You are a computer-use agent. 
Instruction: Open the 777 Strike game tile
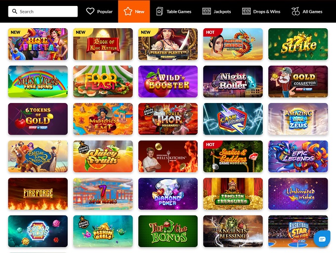point(298,44)
